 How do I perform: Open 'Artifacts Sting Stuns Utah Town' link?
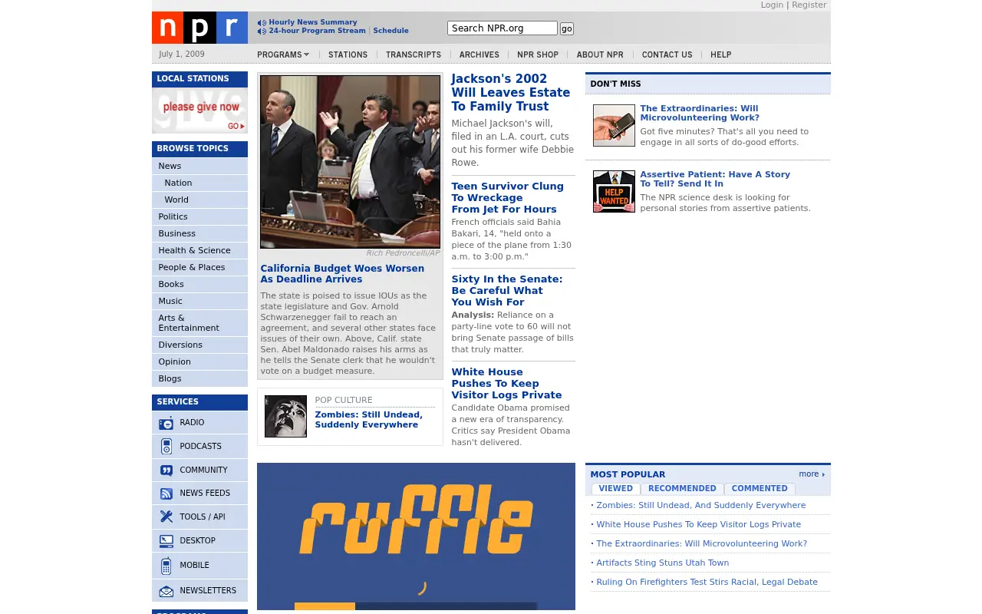pos(663,563)
